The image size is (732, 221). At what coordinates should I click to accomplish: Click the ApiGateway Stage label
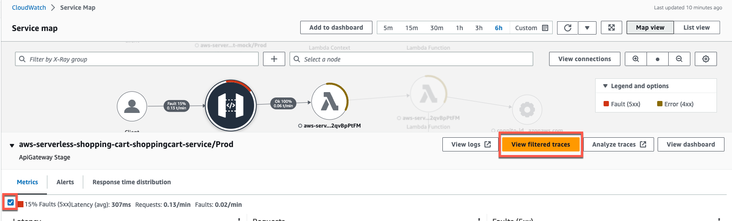[x=45, y=157]
